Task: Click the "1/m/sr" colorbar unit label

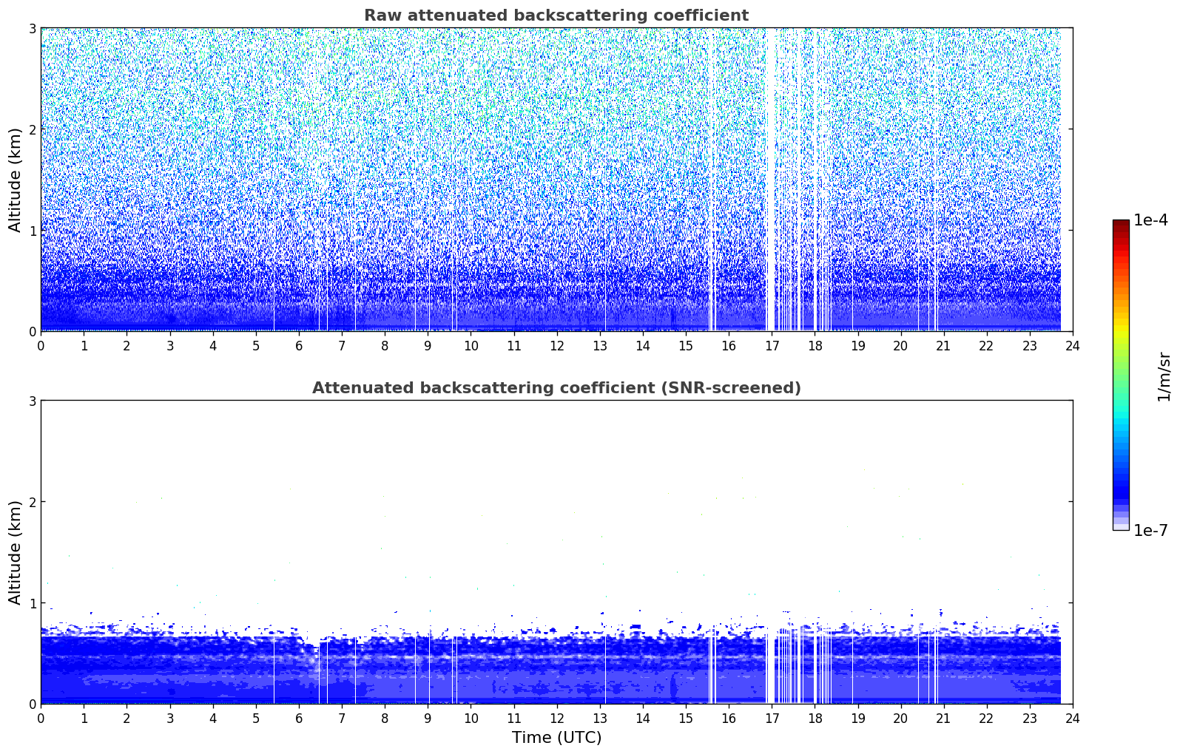Action: (x=1164, y=376)
